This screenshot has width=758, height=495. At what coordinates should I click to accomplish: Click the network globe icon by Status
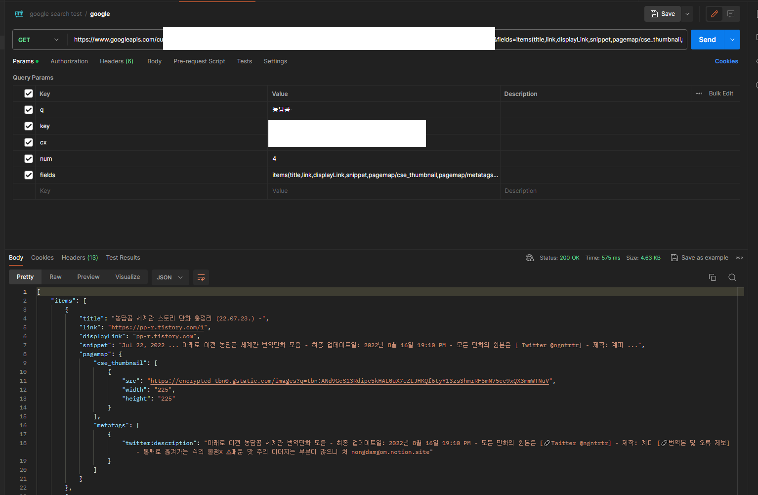pos(530,258)
